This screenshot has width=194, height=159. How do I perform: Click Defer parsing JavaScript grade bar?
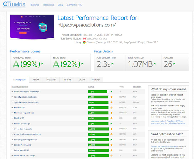(x=98, y=92)
